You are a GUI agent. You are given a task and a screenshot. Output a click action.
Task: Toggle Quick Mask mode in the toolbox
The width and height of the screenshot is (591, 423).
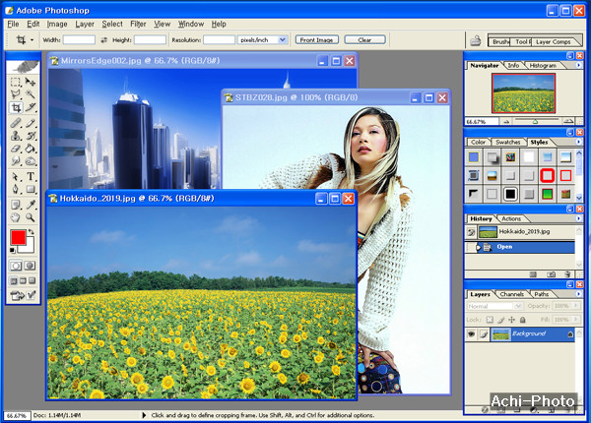pyautogui.click(x=31, y=266)
